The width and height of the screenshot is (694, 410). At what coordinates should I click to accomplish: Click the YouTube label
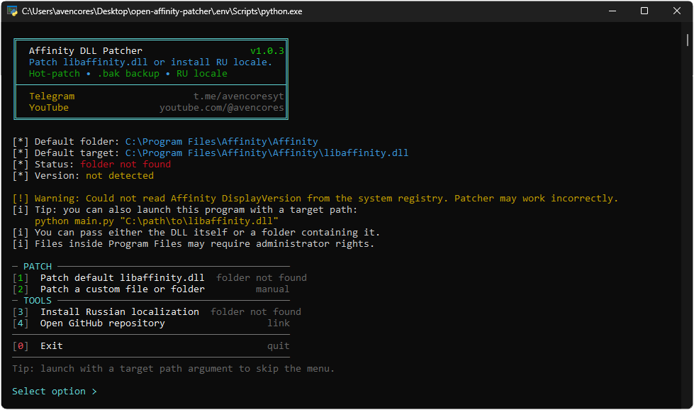[49, 108]
